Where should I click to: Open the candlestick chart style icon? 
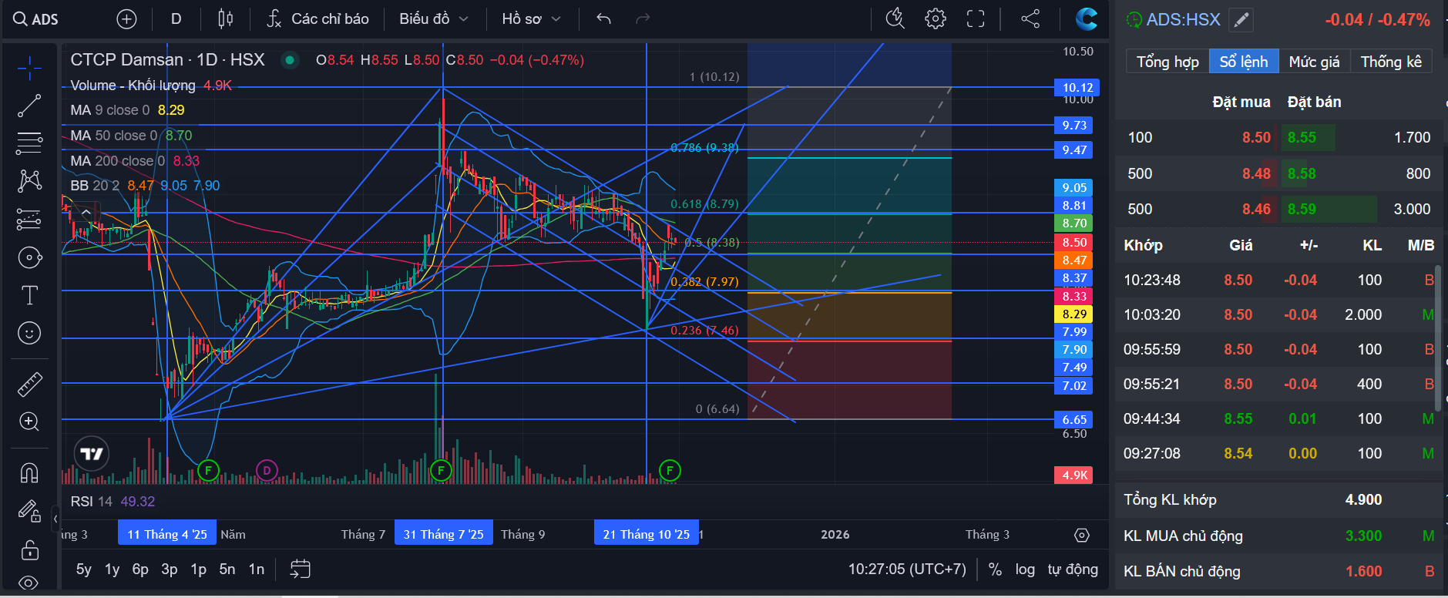[225, 18]
